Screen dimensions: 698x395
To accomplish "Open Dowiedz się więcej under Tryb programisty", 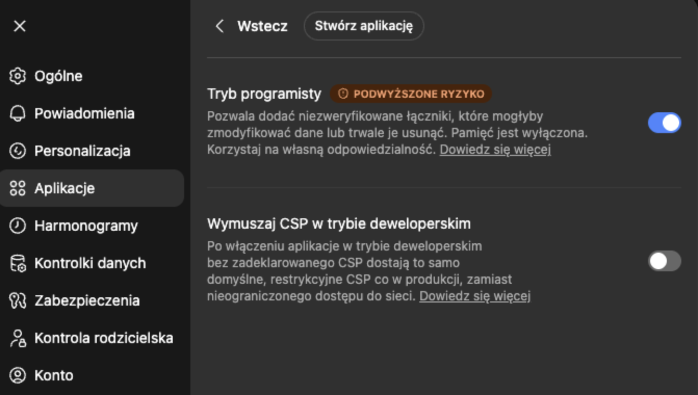I will [495, 150].
